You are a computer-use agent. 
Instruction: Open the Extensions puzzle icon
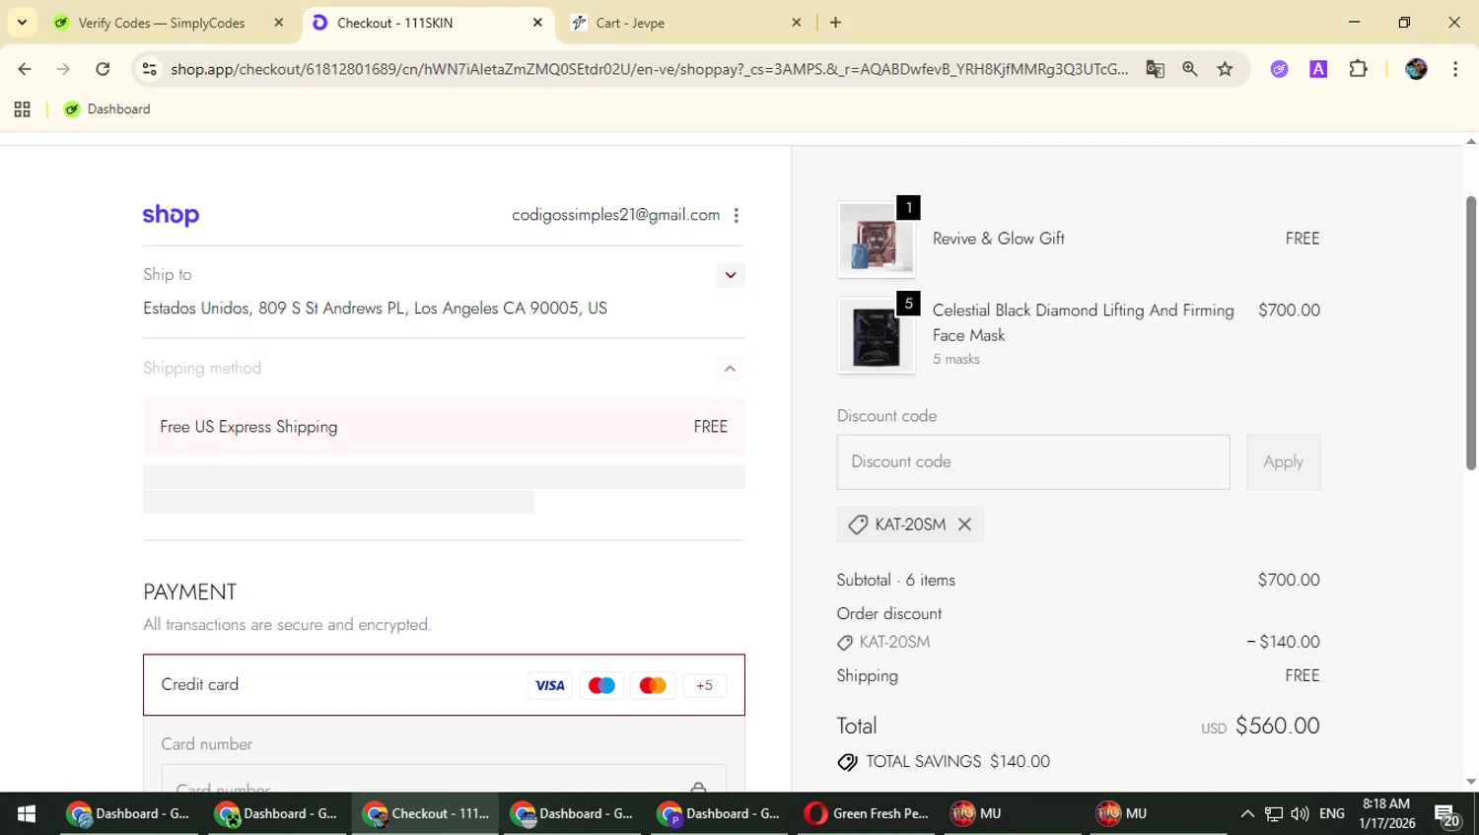1358,69
